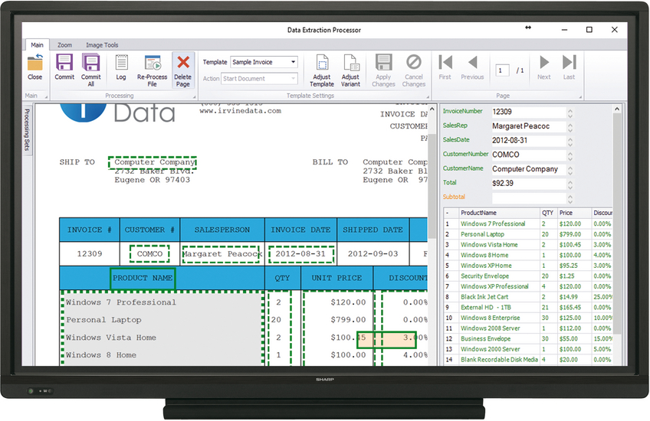
Task: Go to the First page
Action: (x=445, y=63)
